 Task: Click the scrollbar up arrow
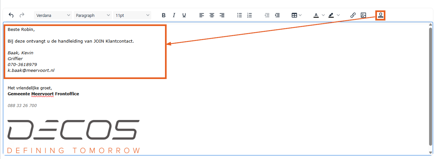[x=430, y=25]
